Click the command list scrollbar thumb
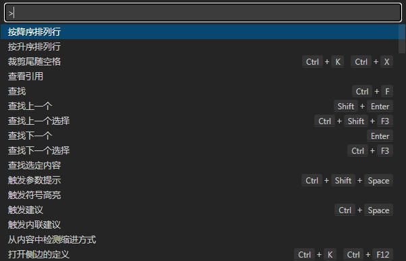Image resolution: width=406 pixels, height=261 pixels. click(402, 39)
